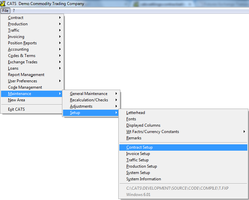Select the Setup menu item in the Maintenance submenu
This screenshot has width=249, height=200.
pyautogui.click(x=91, y=113)
